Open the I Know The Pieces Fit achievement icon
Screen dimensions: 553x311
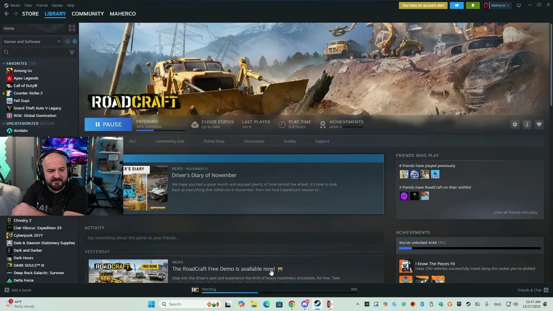pos(406,266)
